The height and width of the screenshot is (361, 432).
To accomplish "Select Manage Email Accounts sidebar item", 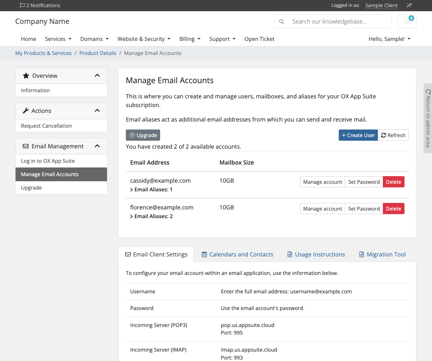I will (x=61, y=174).
